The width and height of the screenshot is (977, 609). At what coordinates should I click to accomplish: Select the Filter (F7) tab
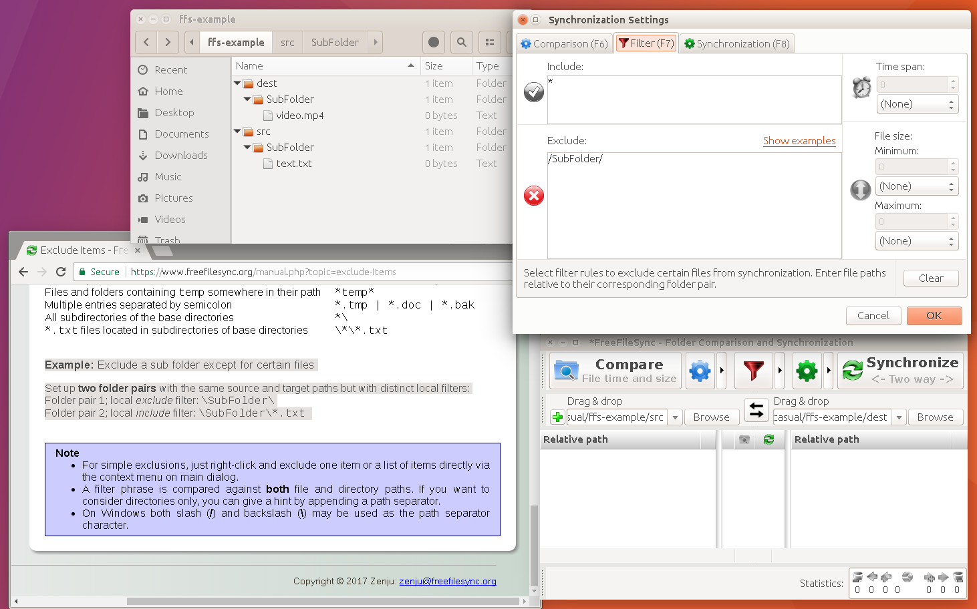click(646, 43)
